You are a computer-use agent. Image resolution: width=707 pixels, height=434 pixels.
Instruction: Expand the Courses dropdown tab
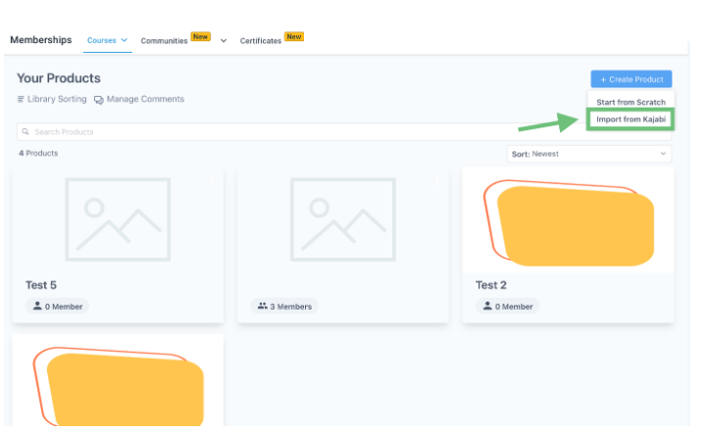[108, 40]
